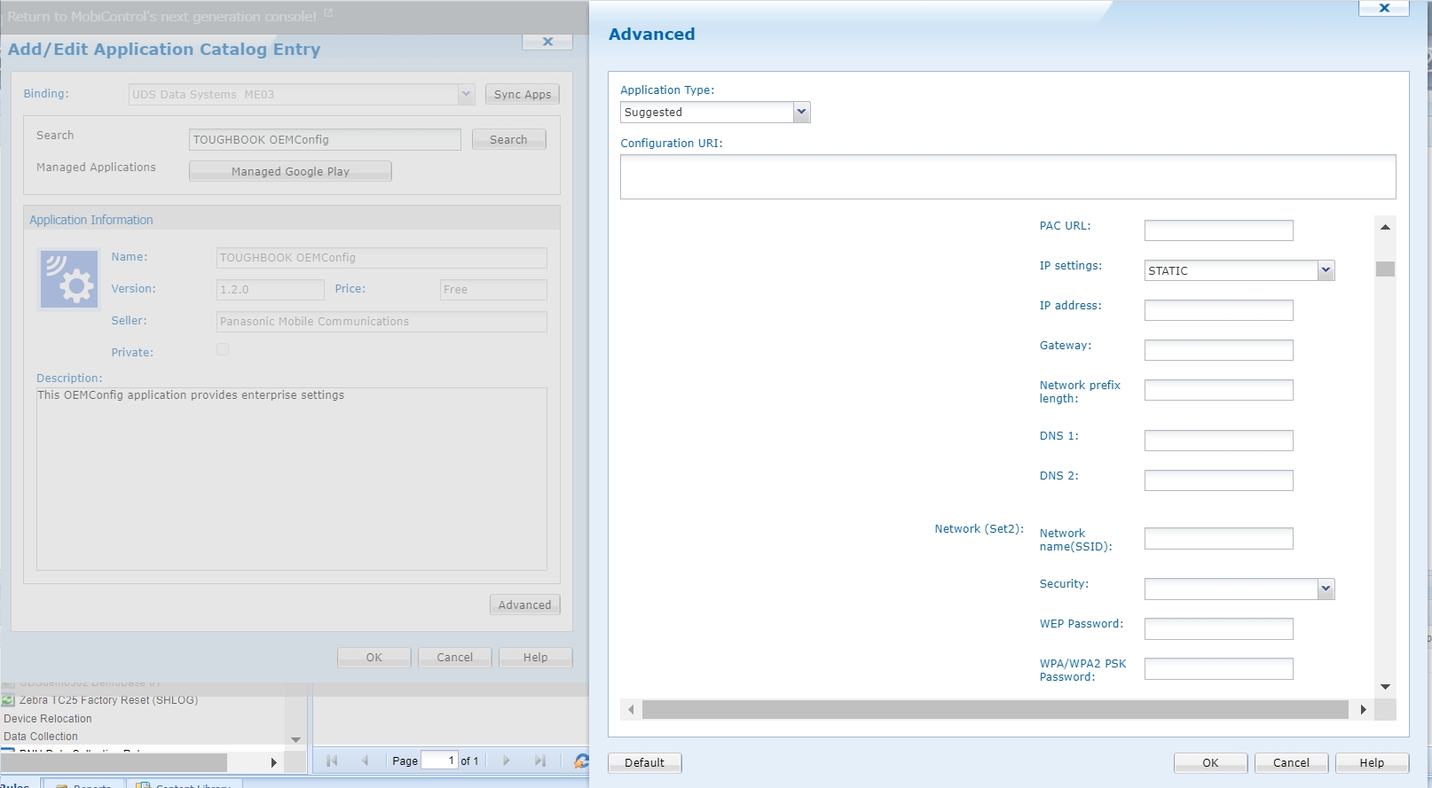Screen dimensions: 1432x788
Task: Toggle the Private checkbox
Action: (x=223, y=350)
